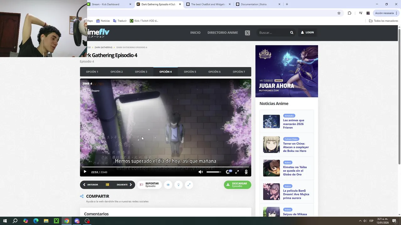The width and height of the screenshot is (401, 225).
Task: Open Microsoft Edge from taskbar
Action: (36, 221)
